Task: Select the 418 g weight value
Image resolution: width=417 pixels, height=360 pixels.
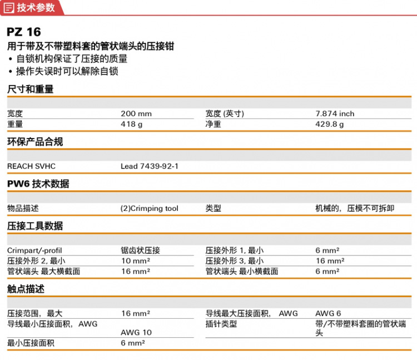Action: pos(132,124)
